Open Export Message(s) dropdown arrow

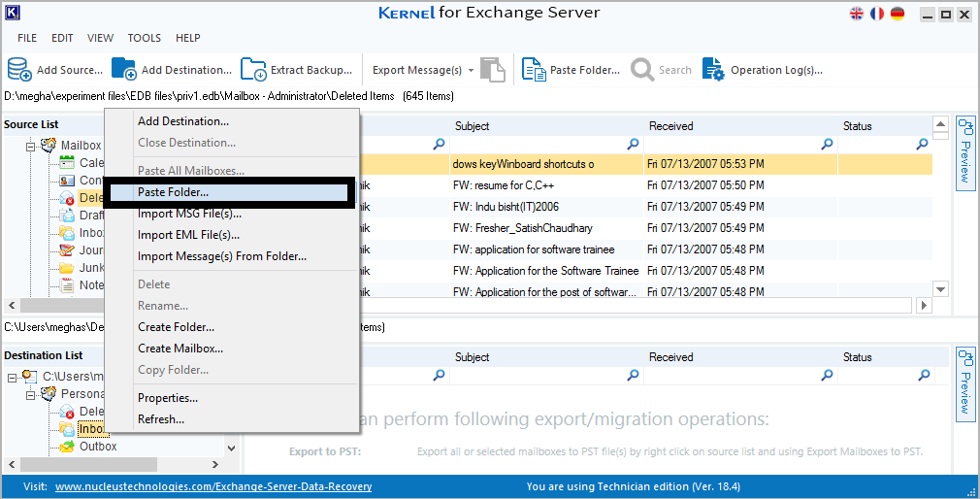tap(471, 70)
